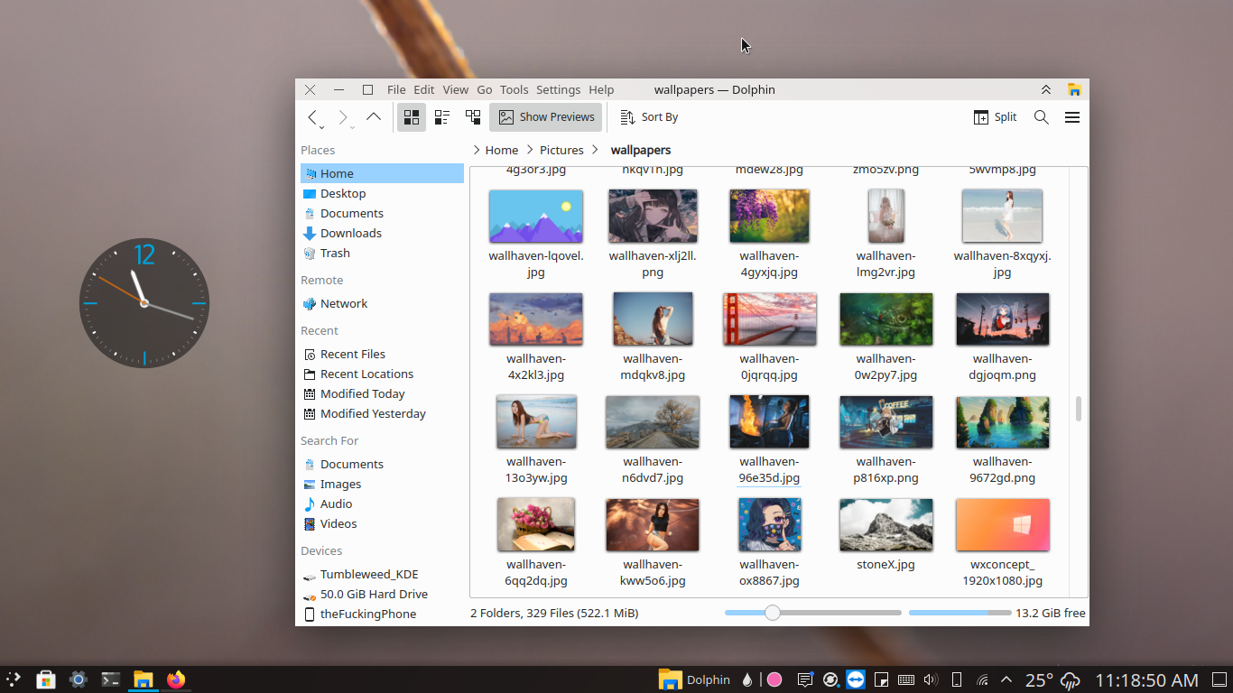
Task: Open the terminal from the taskbar
Action: [x=111, y=679]
